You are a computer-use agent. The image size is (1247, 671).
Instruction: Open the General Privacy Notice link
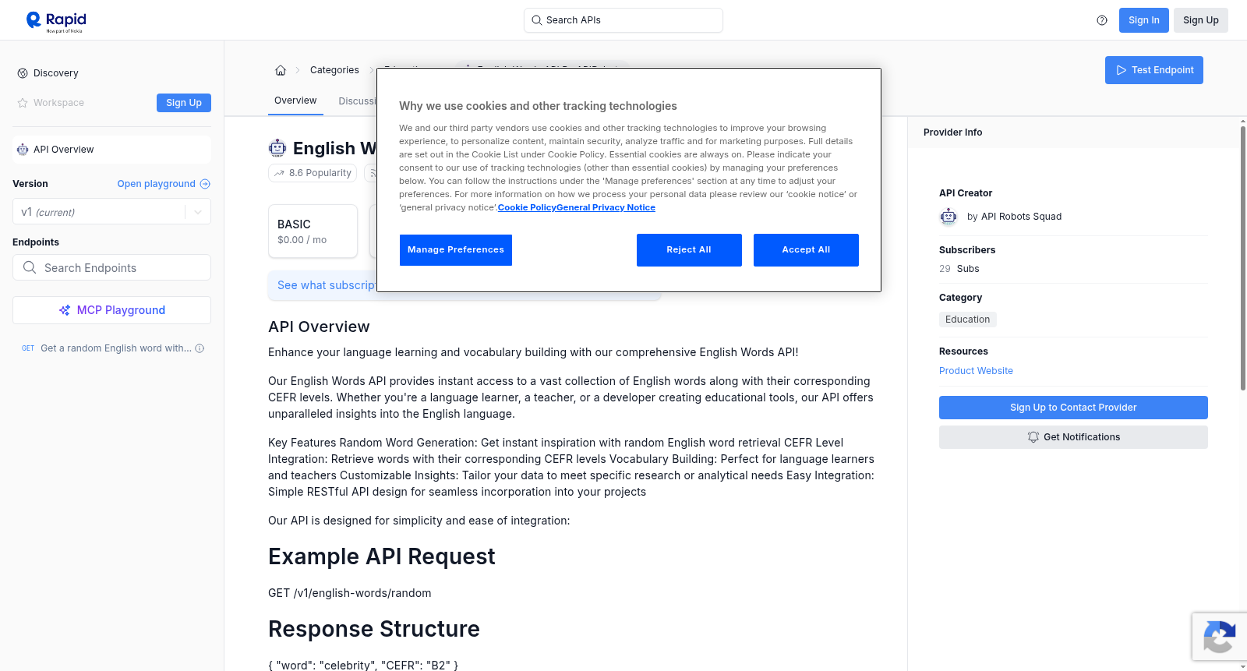(606, 207)
